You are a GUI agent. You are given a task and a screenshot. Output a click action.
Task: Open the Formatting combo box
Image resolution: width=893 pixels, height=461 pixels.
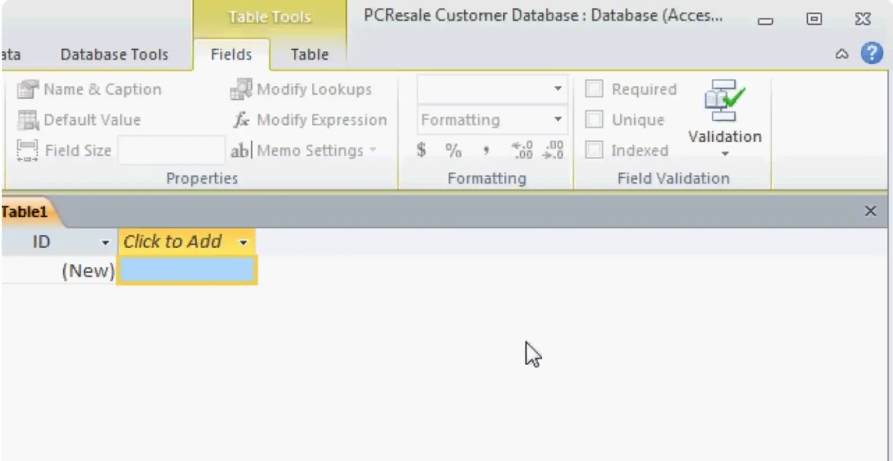click(x=557, y=120)
